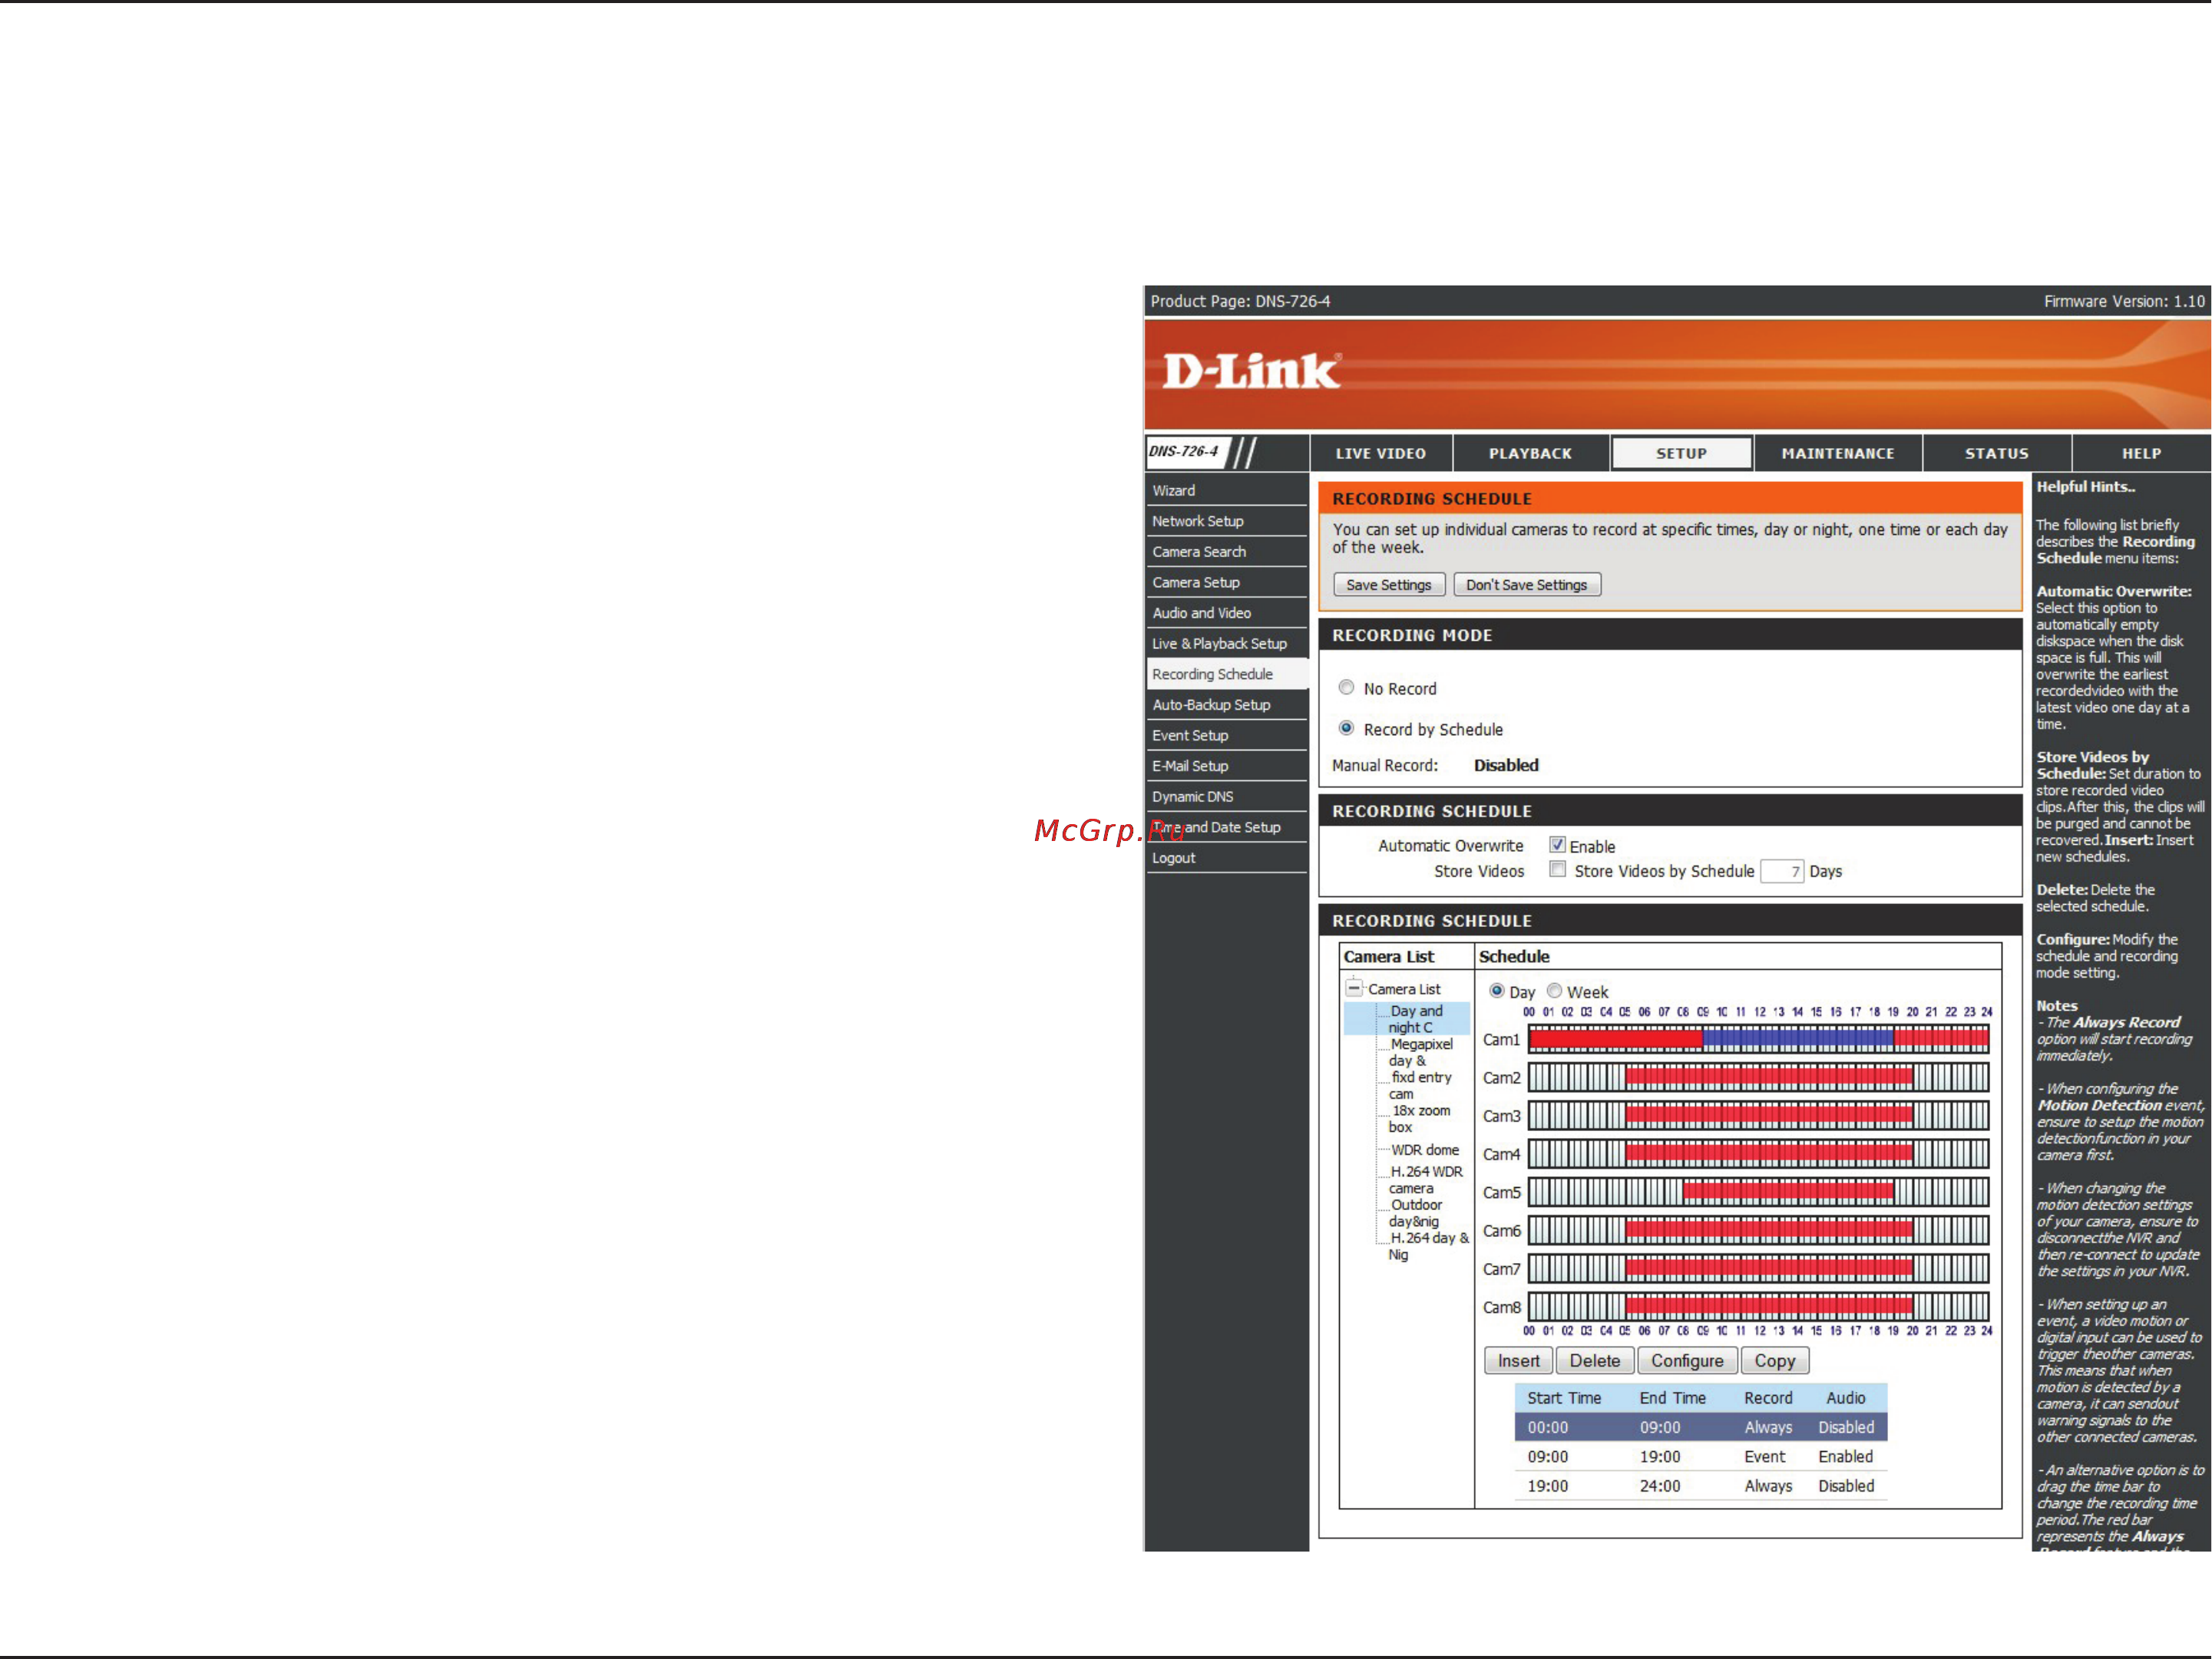The height and width of the screenshot is (1659, 2212).
Task: Select the Week schedule radio button
Action: coord(1554,991)
